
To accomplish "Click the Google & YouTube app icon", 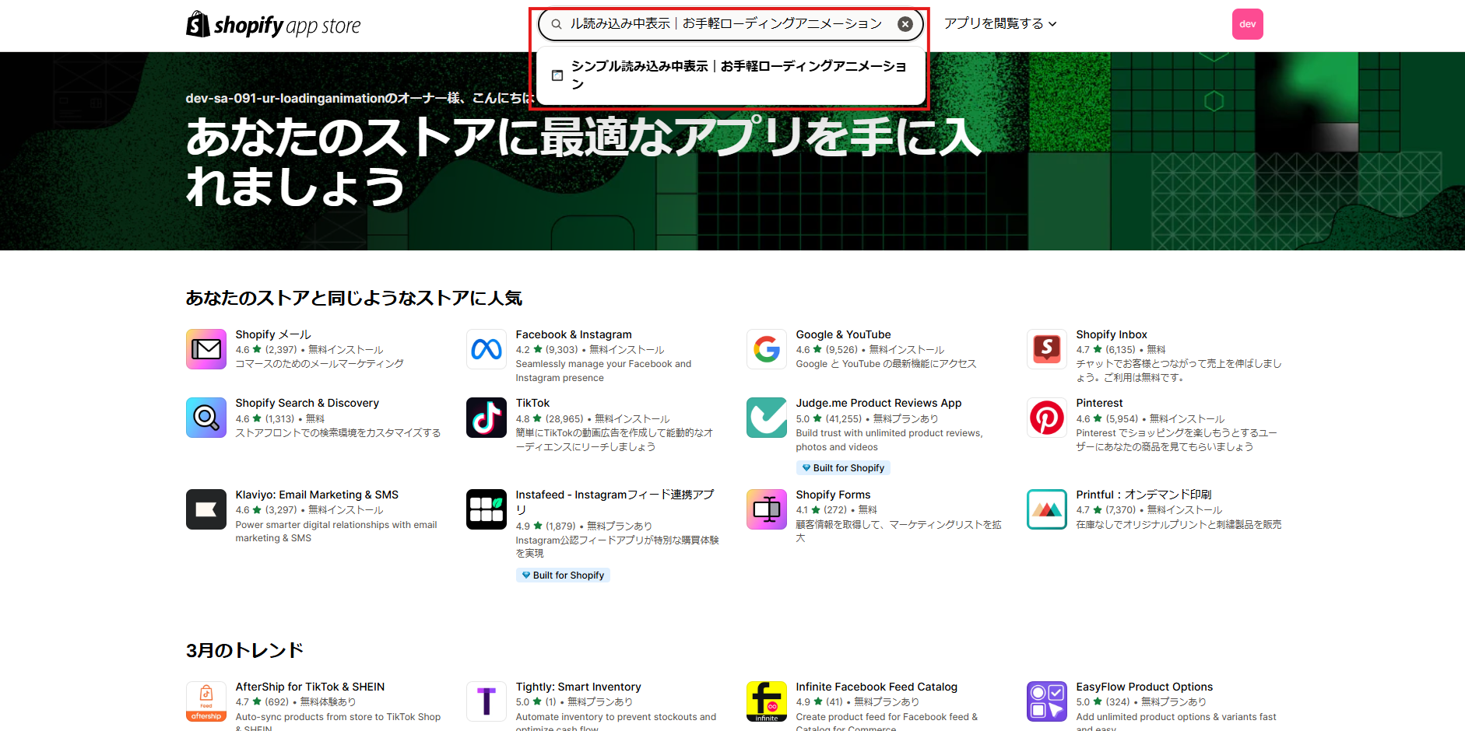I will (x=766, y=349).
